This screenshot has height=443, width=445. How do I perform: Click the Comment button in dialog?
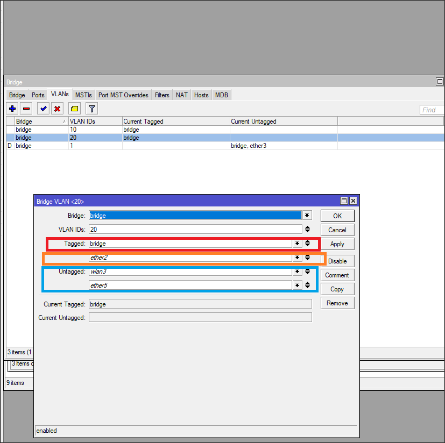click(337, 275)
